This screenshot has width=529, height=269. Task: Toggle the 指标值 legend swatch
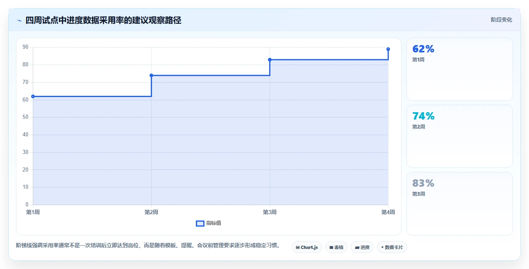[200, 223]
